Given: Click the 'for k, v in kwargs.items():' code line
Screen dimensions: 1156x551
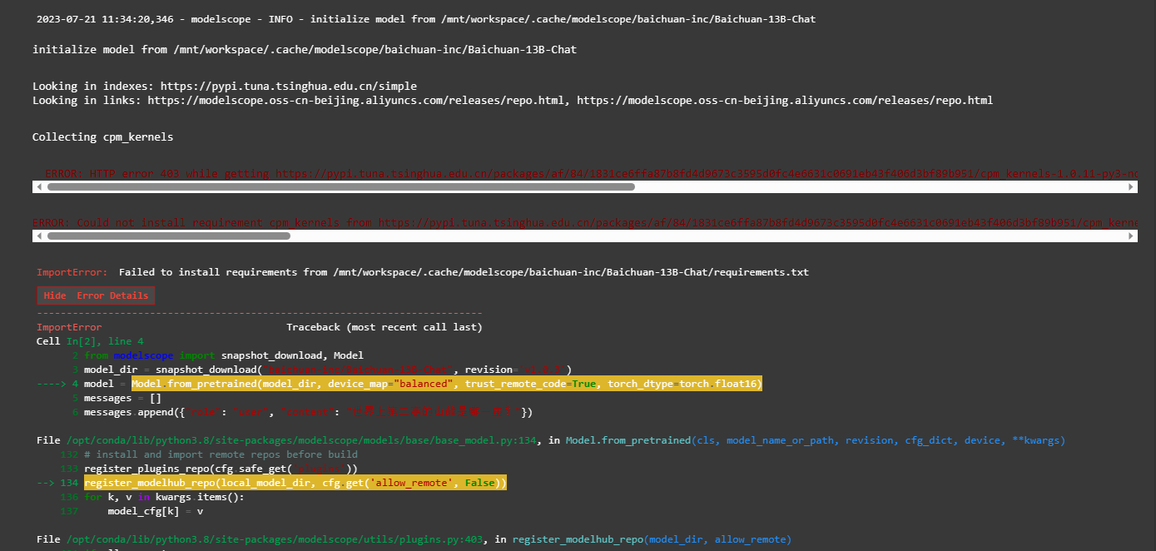Looking at the screenshot, I should 164,497.
